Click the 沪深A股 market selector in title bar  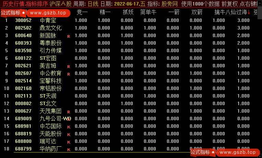61,4
